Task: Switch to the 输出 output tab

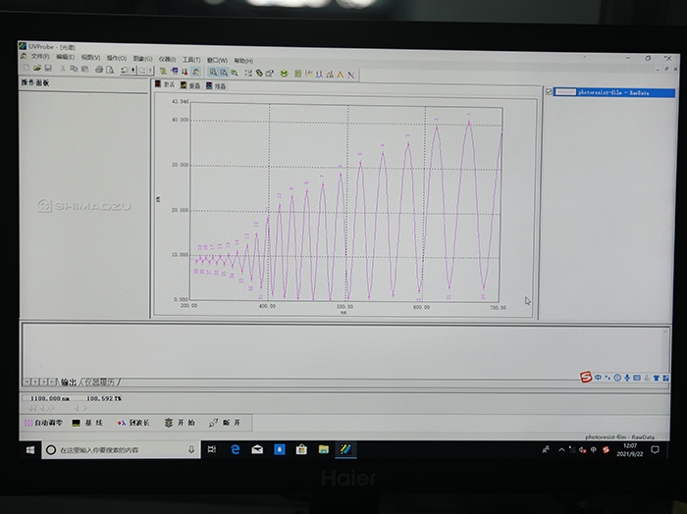Action: [68, 382]
